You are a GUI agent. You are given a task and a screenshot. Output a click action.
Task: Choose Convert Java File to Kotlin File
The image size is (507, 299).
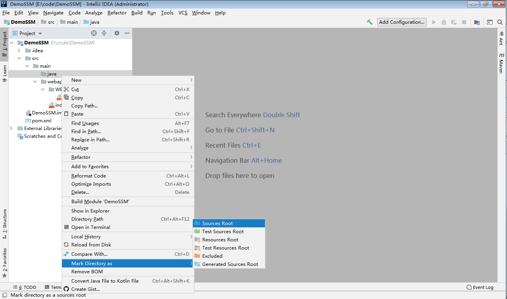(128, 281)
